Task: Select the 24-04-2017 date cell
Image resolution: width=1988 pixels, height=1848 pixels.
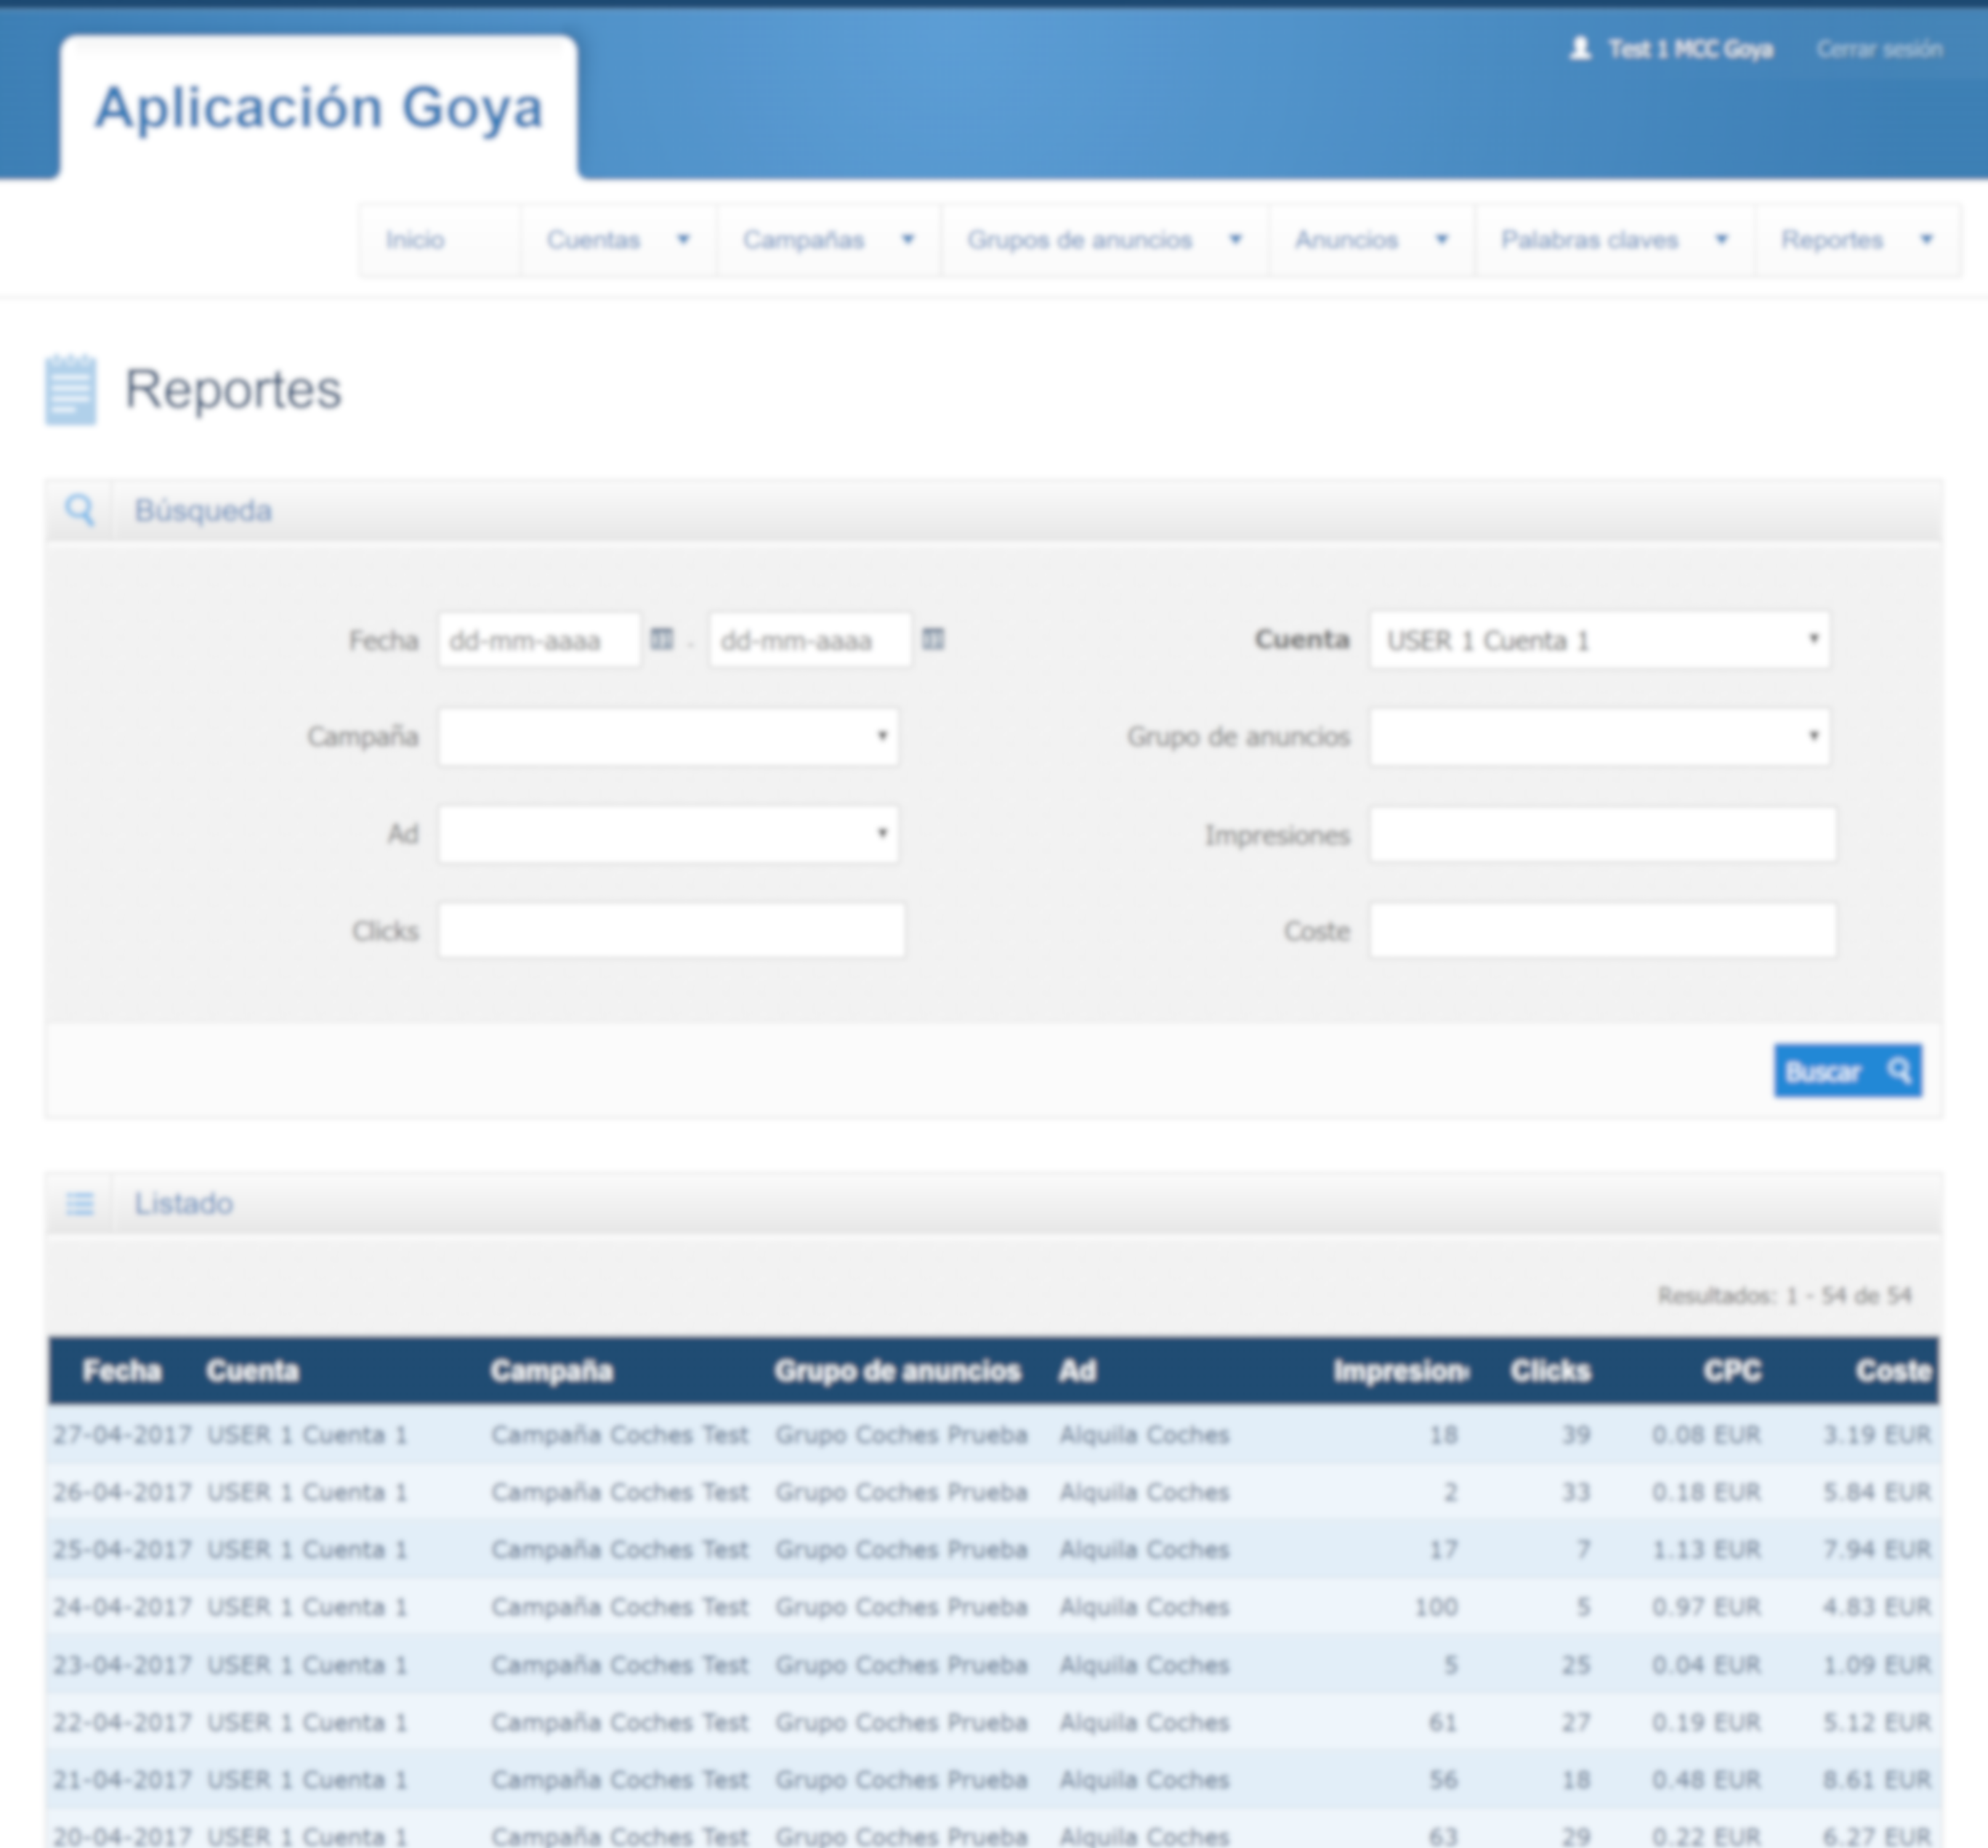Action: point(122,1607)
